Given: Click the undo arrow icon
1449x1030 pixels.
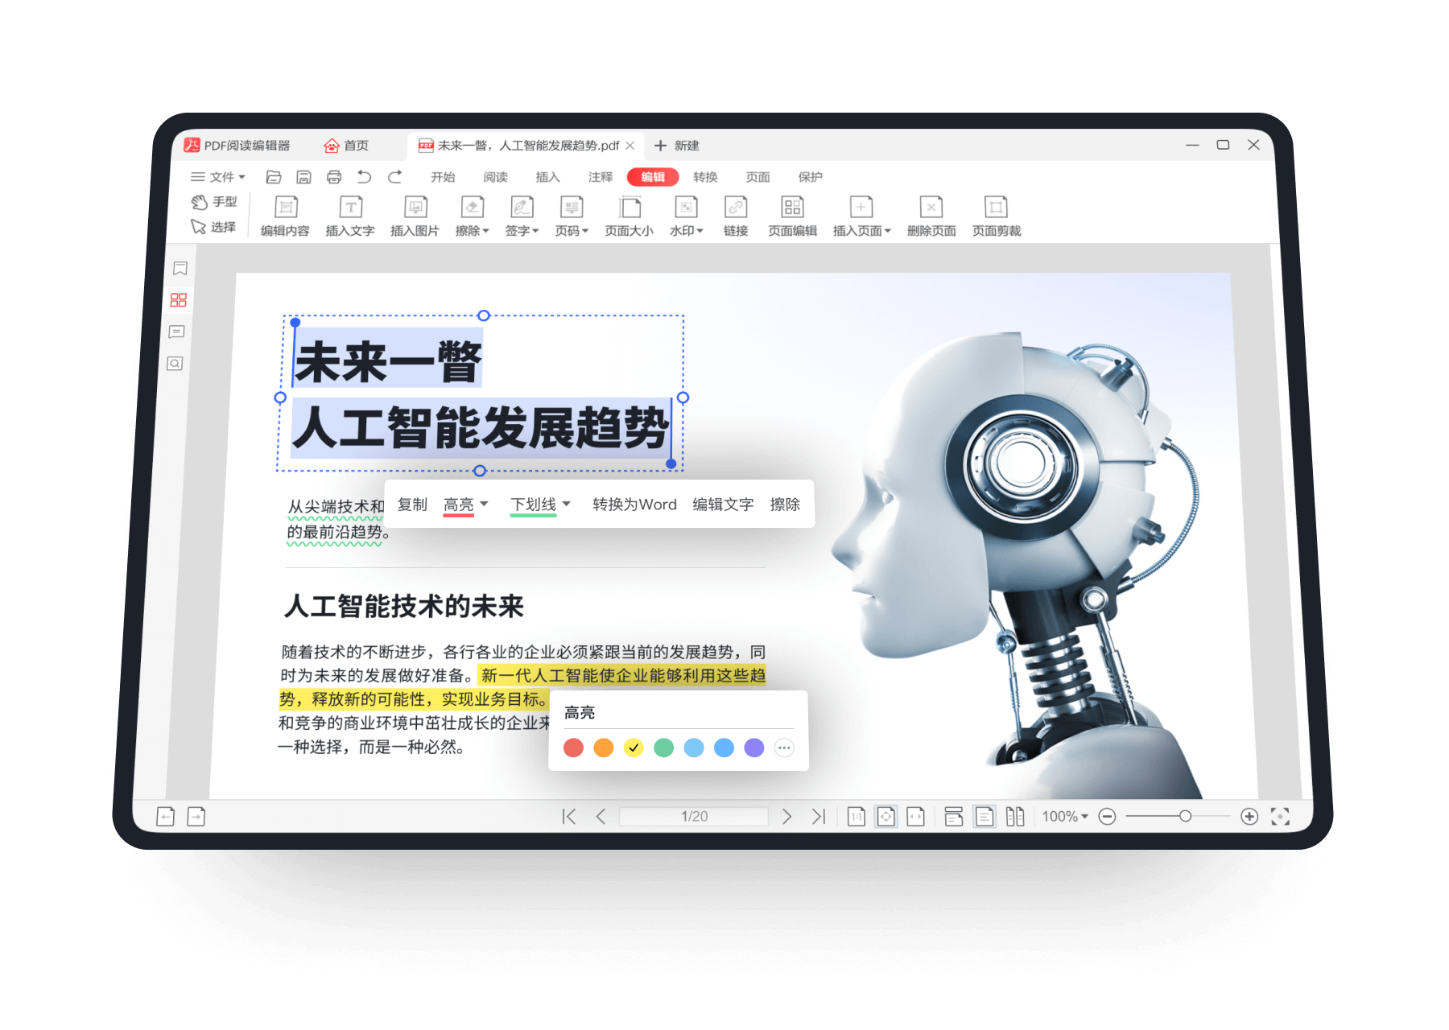Looking at the screenshot, I should tap(365, 177).
